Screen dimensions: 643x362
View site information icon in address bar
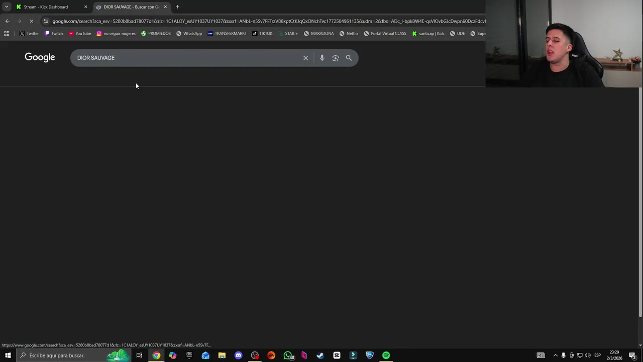coord(46,21)
